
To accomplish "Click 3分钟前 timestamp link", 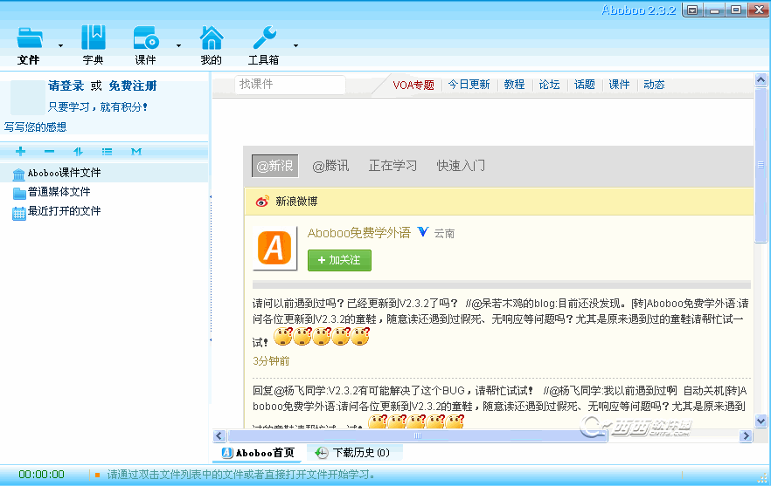I will (271, 361).
